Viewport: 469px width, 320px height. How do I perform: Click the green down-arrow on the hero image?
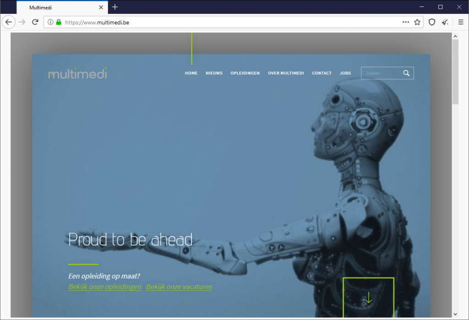pos(369,298)
